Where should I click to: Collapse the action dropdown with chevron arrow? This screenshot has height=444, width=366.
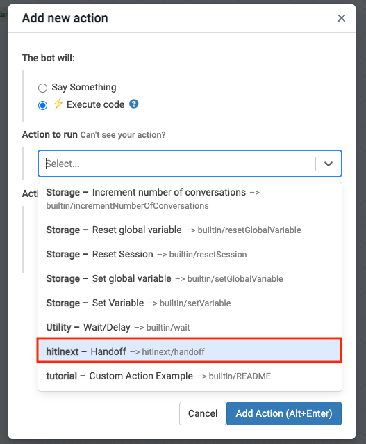(328, 164)
